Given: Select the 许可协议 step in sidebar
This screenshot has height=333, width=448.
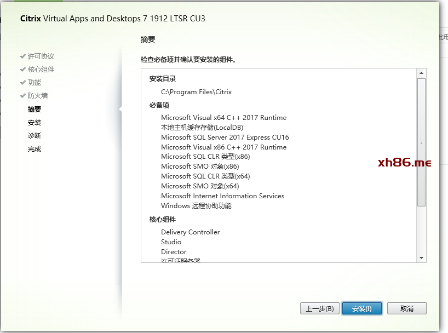Looking at the screenshot, I should coord(41,56).
